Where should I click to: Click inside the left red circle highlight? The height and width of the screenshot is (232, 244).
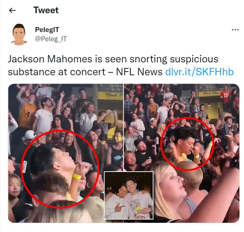click(60, 169)
